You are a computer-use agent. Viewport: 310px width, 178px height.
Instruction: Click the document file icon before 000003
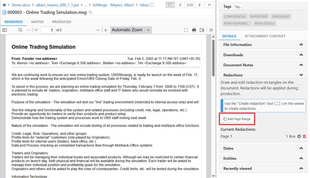click(4, 12)
